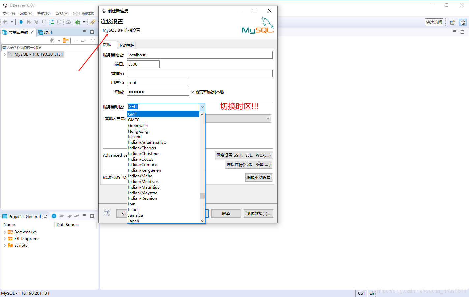Close the Project - General tab

click(45, 216)
